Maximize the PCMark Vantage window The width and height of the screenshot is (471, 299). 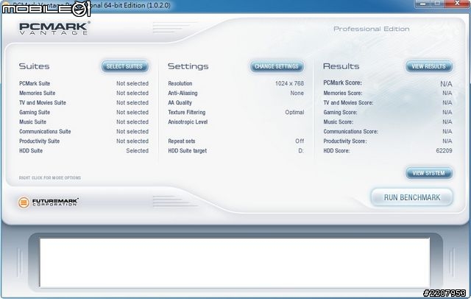(x=437, y=4)
